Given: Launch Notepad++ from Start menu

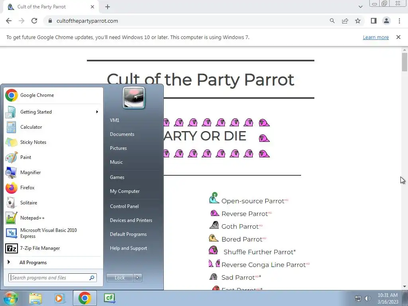Looking at the screenshot, I should tap(53, 218).
